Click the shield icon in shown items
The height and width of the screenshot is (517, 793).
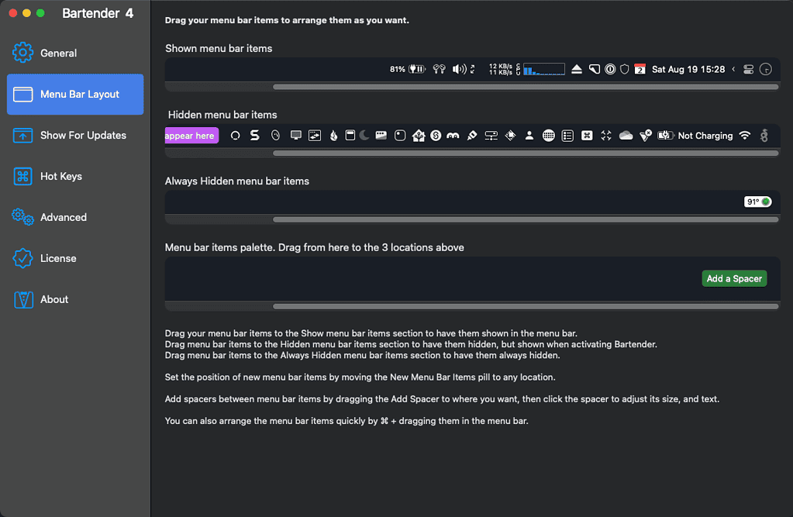pos(625,69)
